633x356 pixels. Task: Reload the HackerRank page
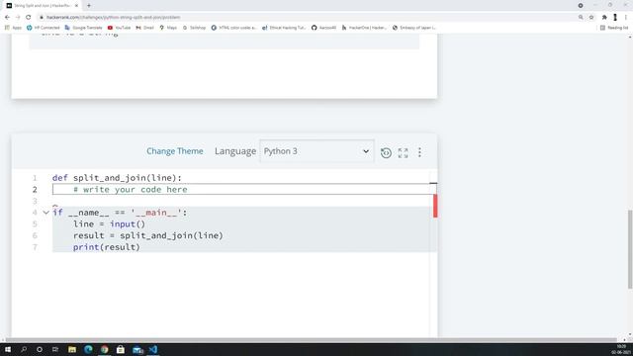[29, 18]
